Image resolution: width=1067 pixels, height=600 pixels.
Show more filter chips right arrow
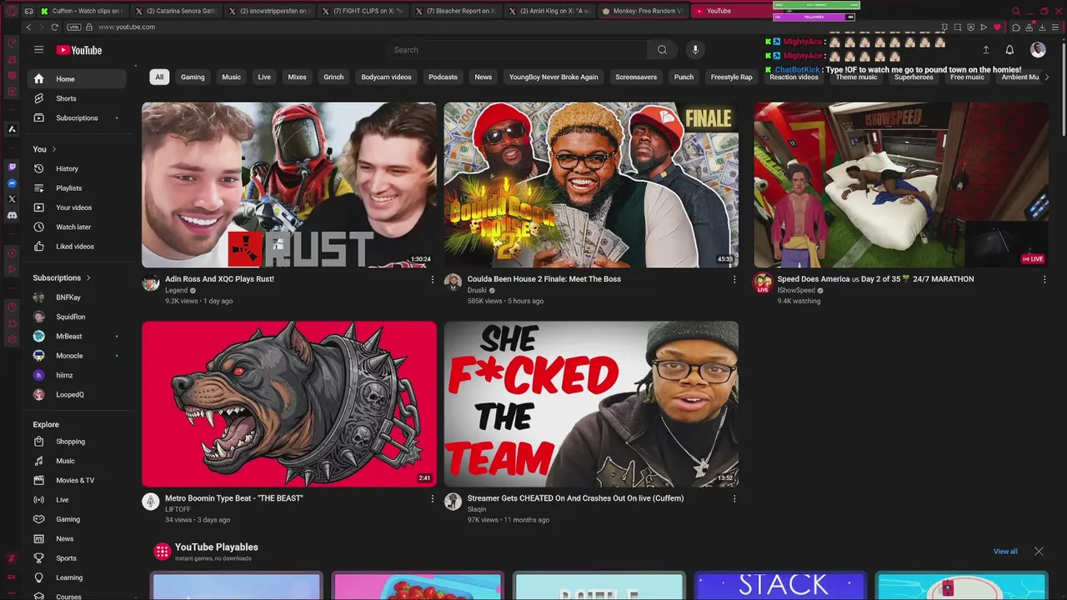click(1046, 77)
